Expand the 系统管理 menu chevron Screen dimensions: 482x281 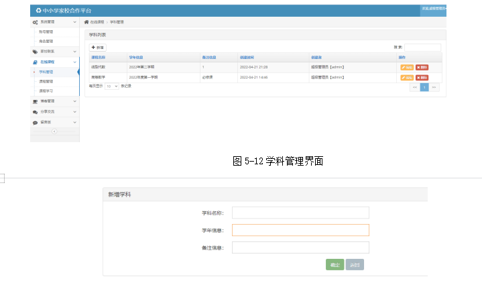click(74, 22)
